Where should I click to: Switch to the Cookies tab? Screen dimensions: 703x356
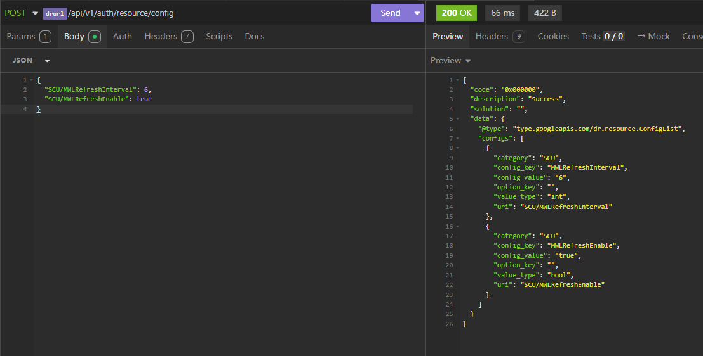point(553,36)
